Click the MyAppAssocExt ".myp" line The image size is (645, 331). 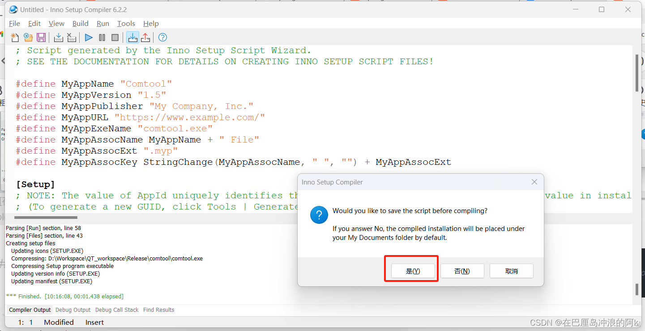pos(97,151)
